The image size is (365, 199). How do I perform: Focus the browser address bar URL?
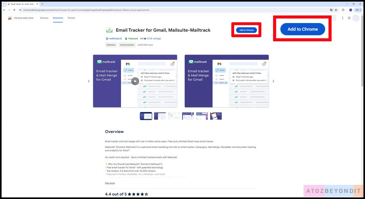(86, 10)
